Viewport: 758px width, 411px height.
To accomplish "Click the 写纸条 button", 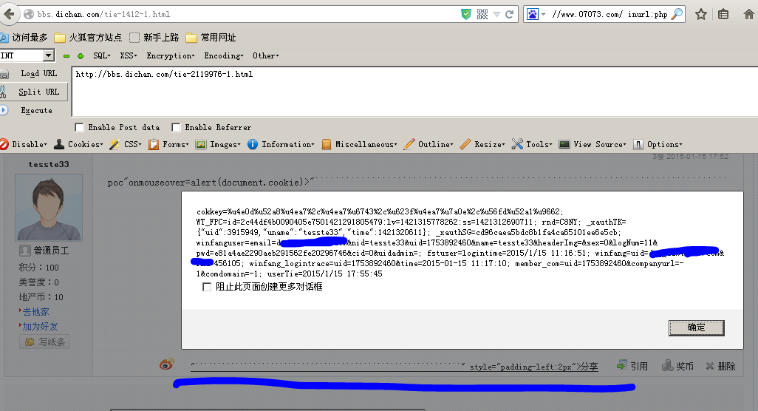I will click(45, 342).
